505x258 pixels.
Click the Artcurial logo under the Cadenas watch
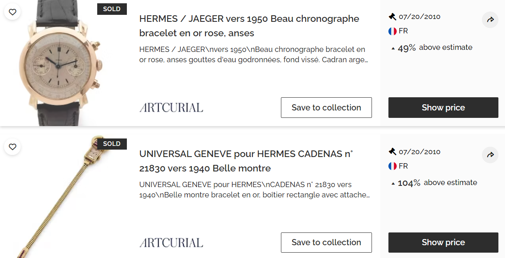click(171, 242)
